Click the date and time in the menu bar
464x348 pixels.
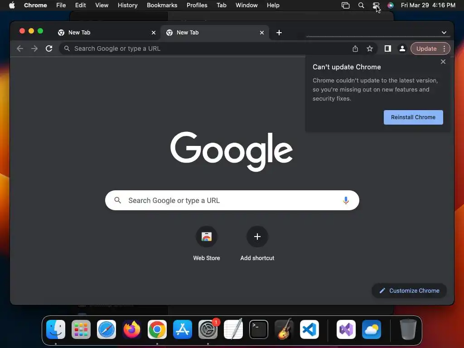click(x=428, y=5)
